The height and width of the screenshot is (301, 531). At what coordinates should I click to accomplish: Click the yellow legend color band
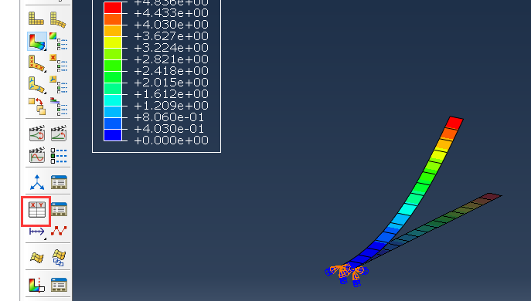pyautogui.click(x=113, y=42)
